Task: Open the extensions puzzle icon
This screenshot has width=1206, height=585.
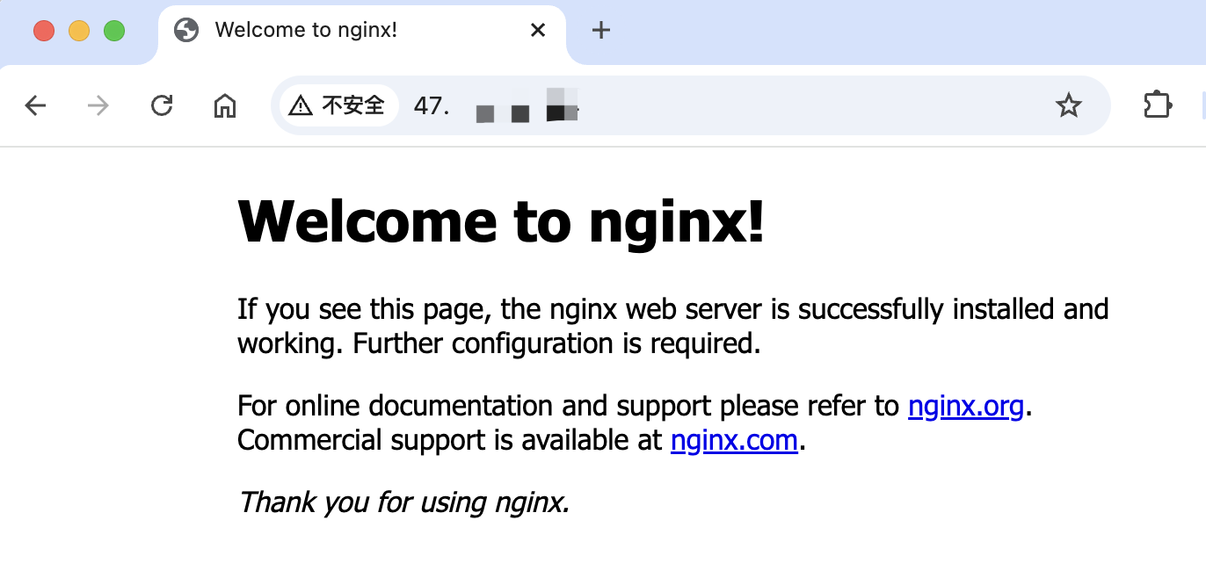Action: (1158, 106)
